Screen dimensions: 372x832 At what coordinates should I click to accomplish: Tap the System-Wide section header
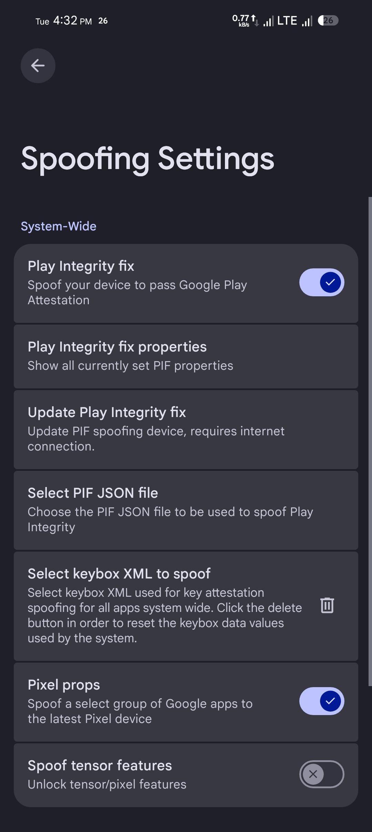[x=59, y=226]
